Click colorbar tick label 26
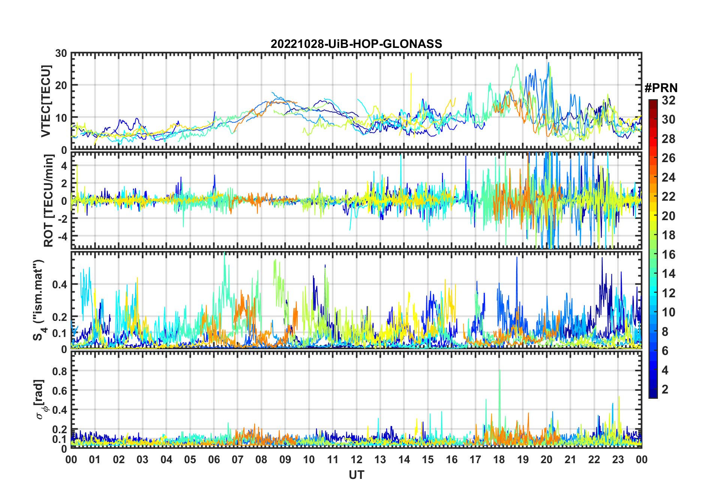Image resolution: width=713 pixels, height=498 pixels. (668, 158)
